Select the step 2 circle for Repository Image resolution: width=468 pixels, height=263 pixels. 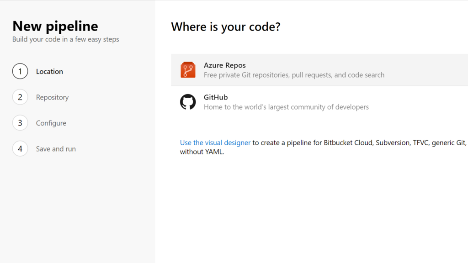pyautogui.click(x=20, y=97)
